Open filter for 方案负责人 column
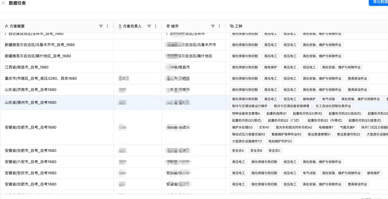 point(149,26)
